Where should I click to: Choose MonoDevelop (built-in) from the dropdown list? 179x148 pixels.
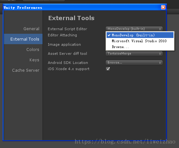(140, 35)
